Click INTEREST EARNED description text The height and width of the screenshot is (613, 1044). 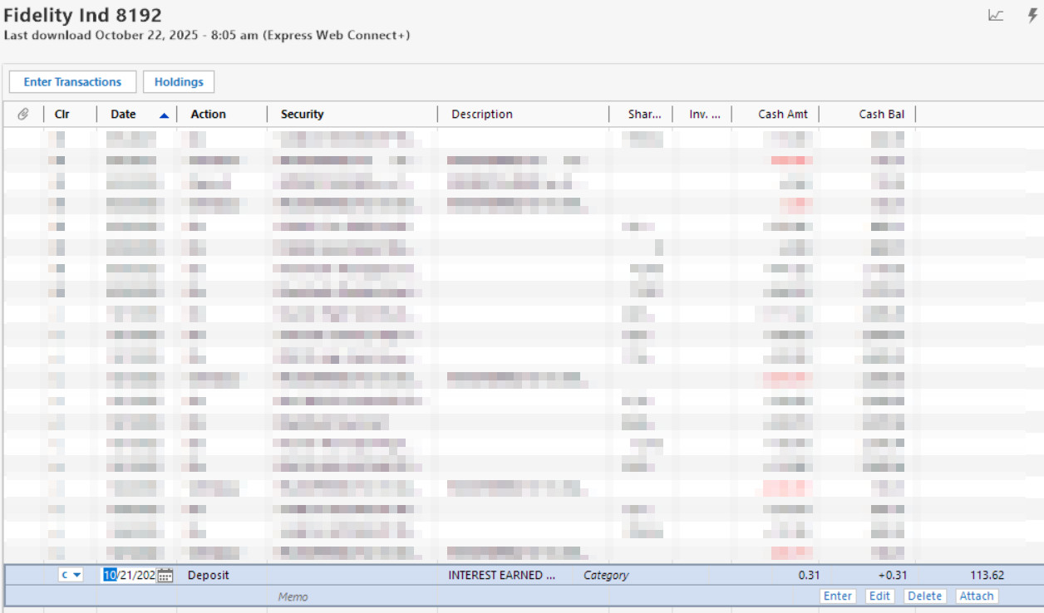click(x=501, y=575)
